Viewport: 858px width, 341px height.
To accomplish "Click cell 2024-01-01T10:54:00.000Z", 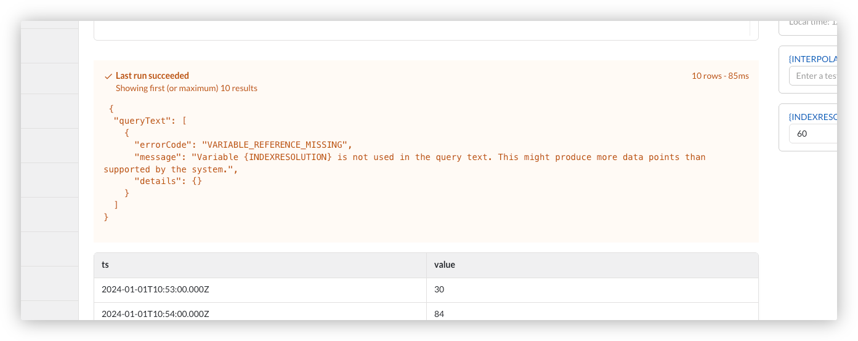I will point(260,313).
